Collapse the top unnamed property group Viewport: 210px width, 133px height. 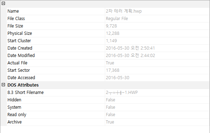click(3, 3)
